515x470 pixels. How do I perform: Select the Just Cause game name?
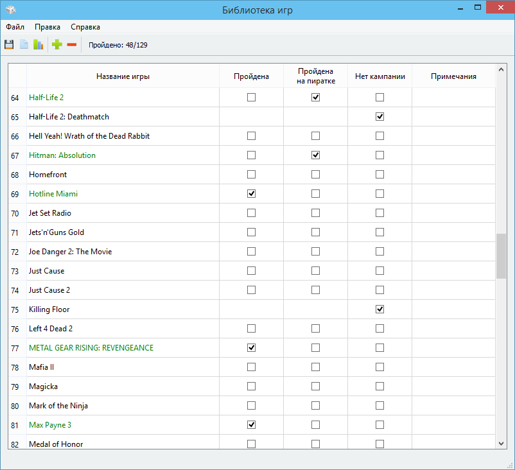pyautogui.click(x=46, y=271)
